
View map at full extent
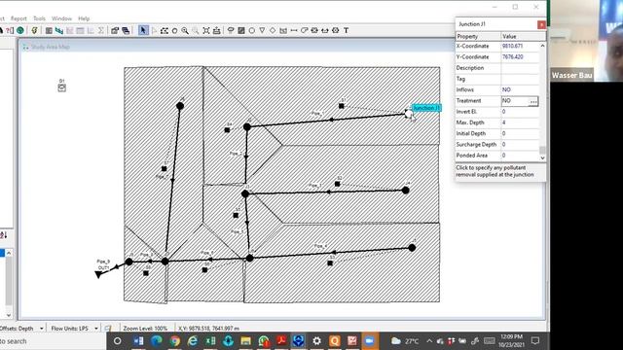point(205,30)
